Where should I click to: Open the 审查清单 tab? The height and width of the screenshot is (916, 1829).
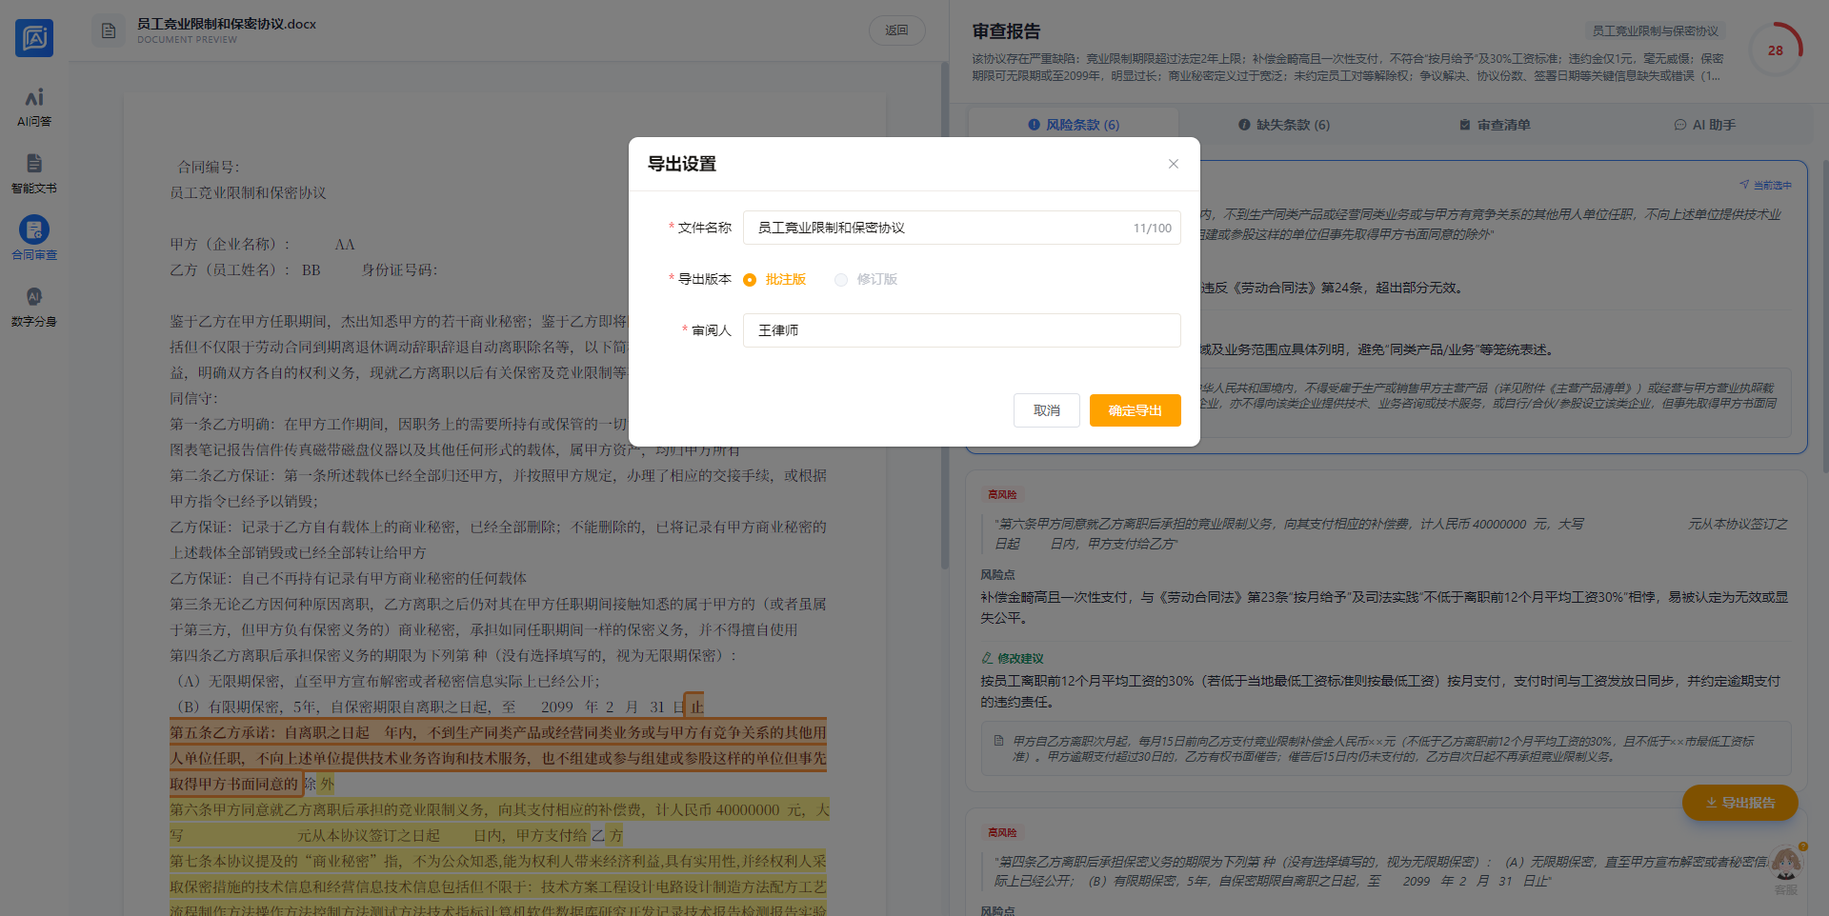[x=1495, y=125]
